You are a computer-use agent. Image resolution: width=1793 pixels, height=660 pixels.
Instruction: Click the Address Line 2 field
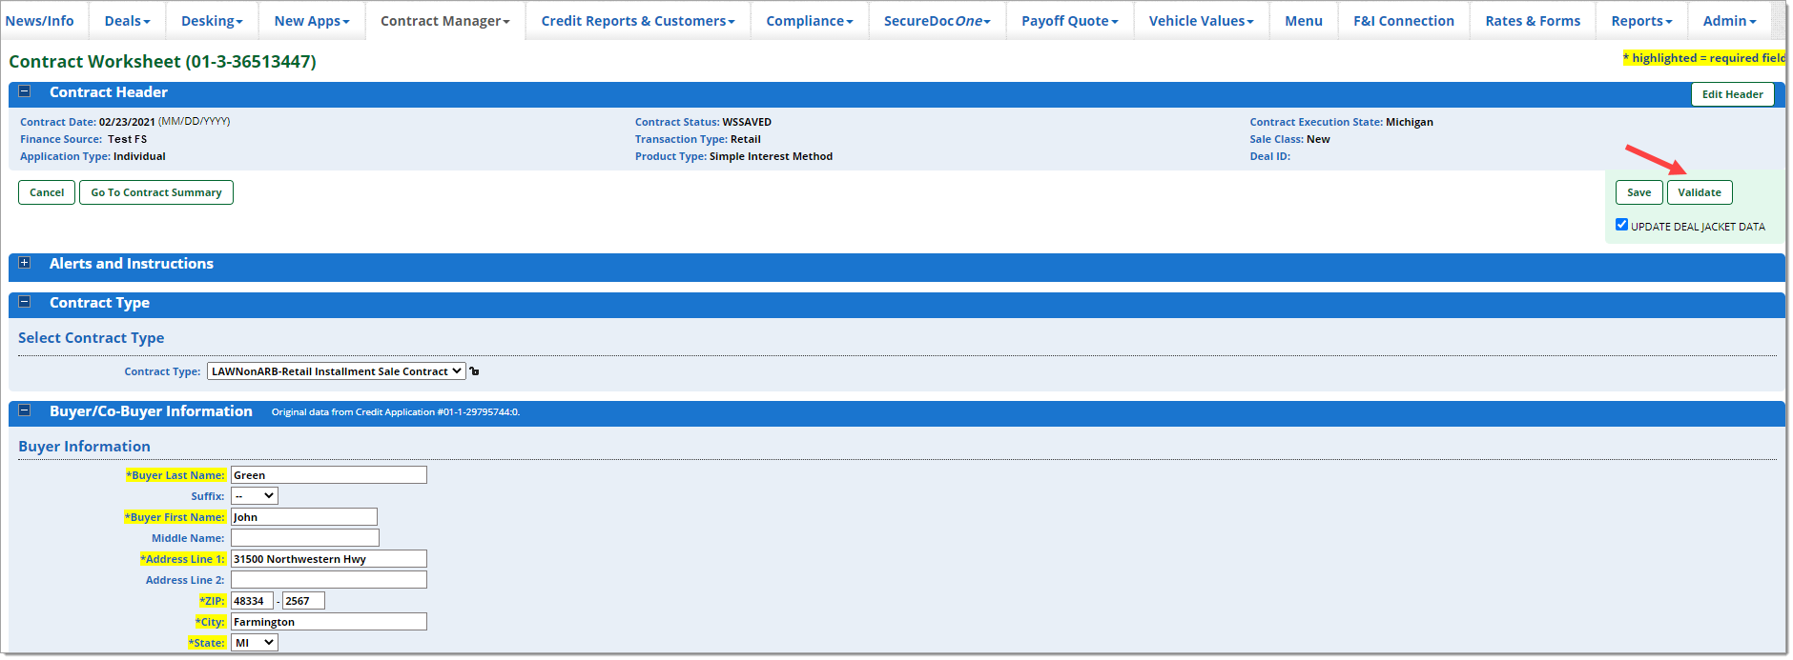(329, 580)
